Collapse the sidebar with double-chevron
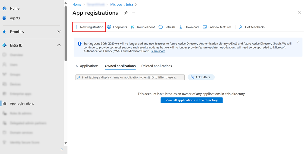This screenshot has width=308, height=154. pos(62,149)
